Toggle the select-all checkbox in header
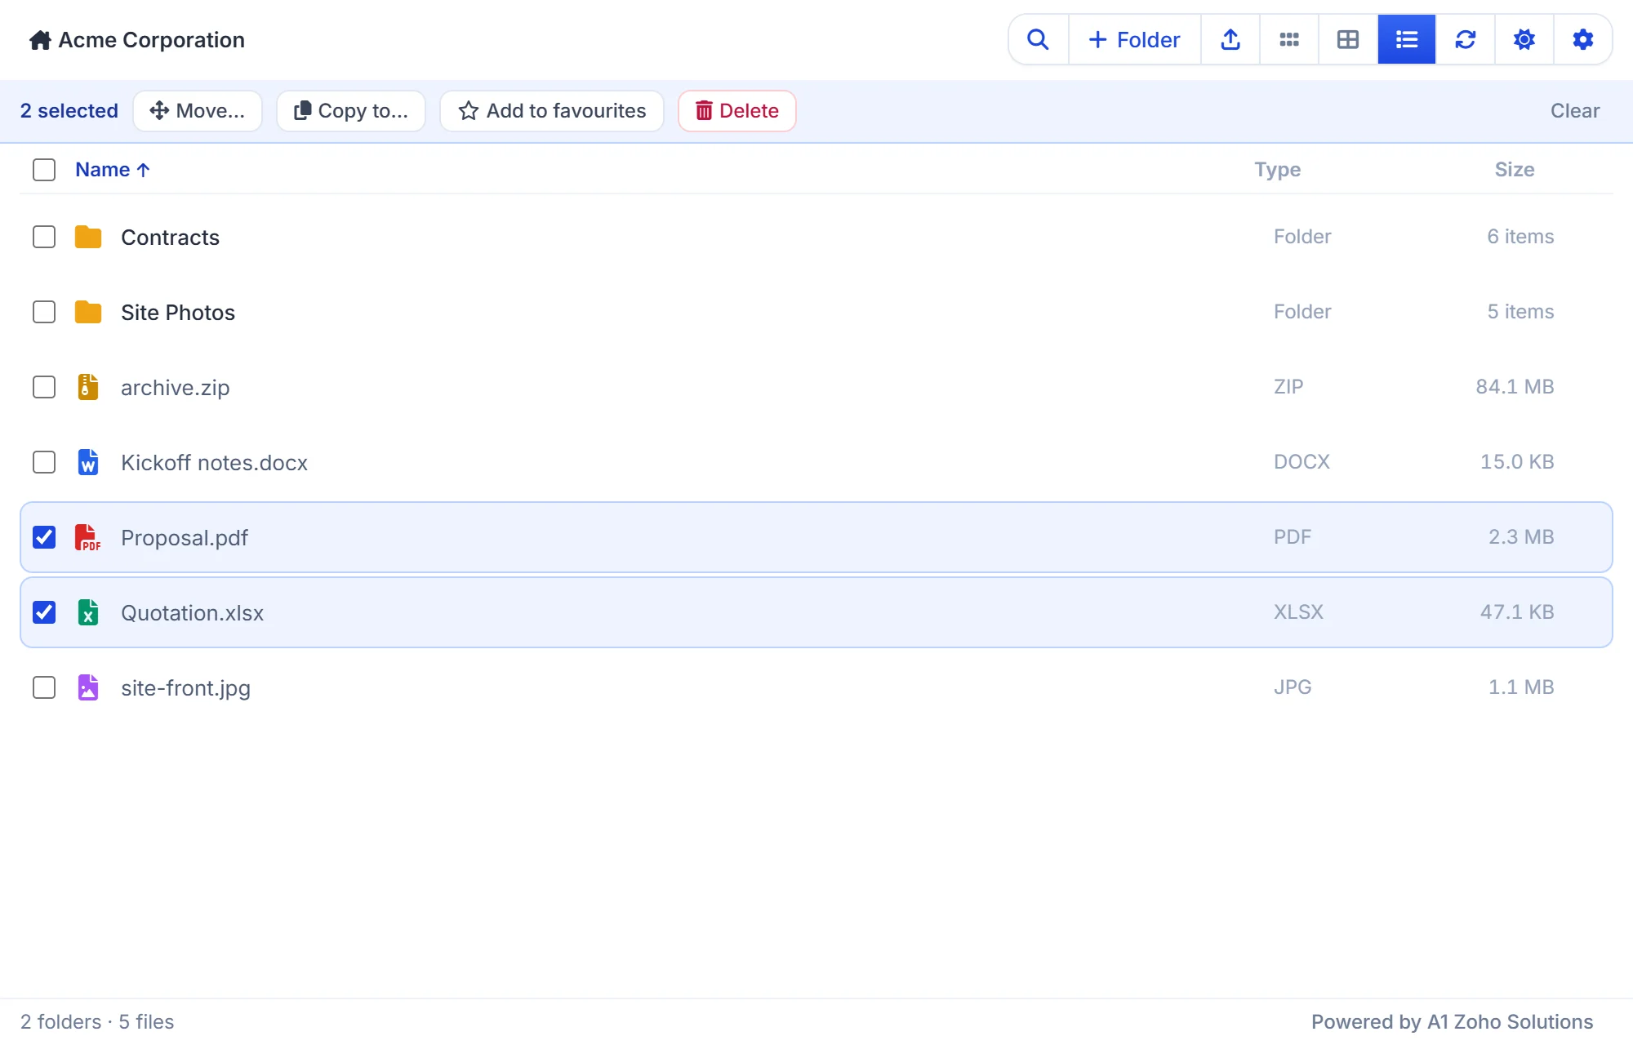1633x1045 pixels. (x=44, y=170)
